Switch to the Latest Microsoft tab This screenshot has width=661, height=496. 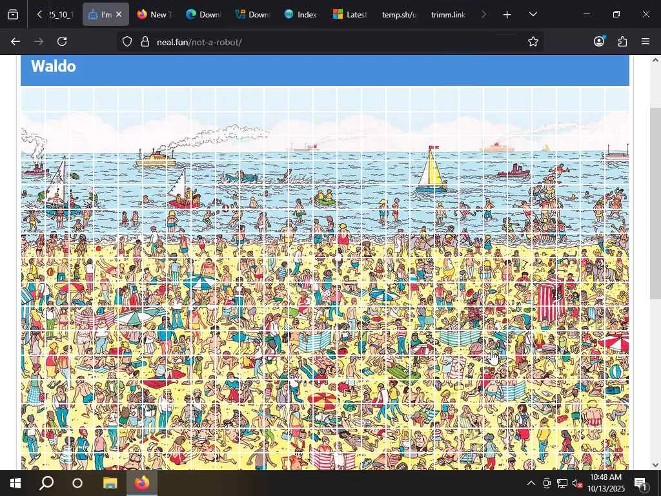click(x=350, y=14)
